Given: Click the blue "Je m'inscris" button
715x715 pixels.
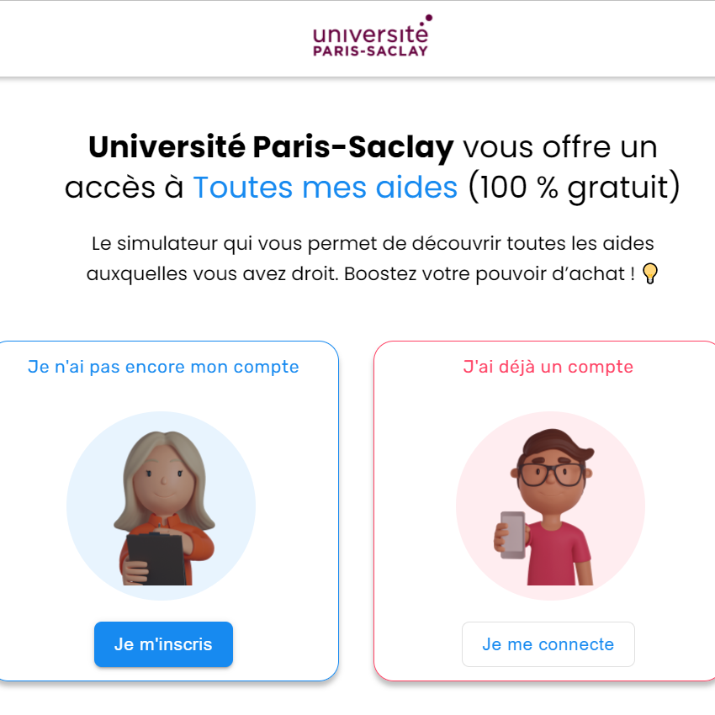Looking at the screenshot, I should [x=163, y=643].
